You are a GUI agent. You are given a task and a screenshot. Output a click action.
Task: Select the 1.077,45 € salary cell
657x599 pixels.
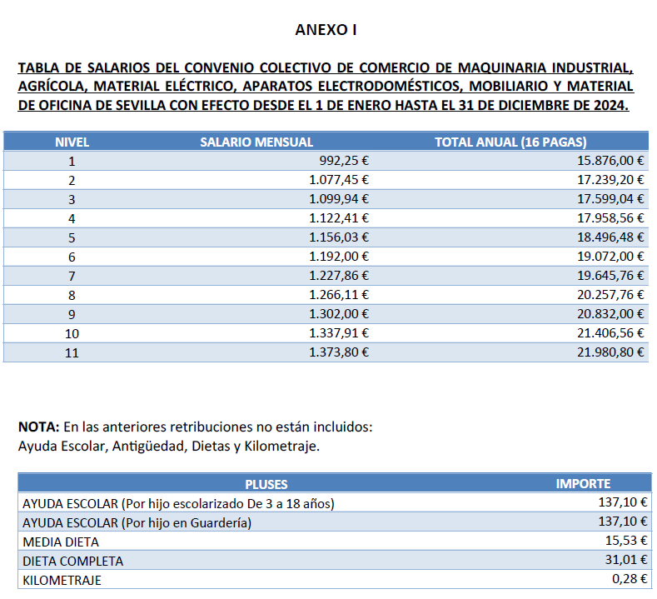338,180
